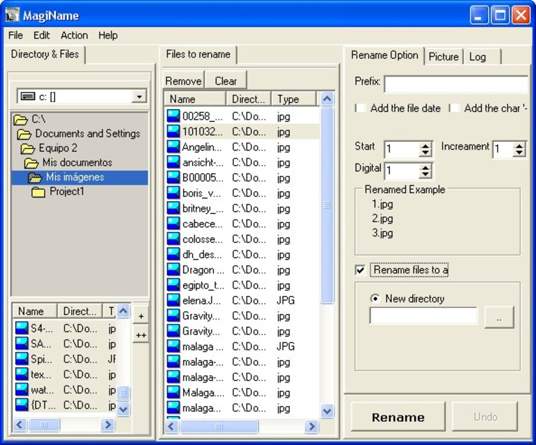Uncheck Rename files to a directory checkbox
536x445 pixels.
coord(360,270)
